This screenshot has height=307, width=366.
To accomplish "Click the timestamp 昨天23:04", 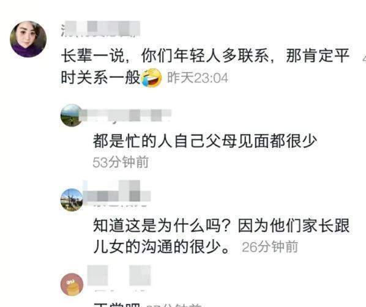I will (x=198, y=78).
